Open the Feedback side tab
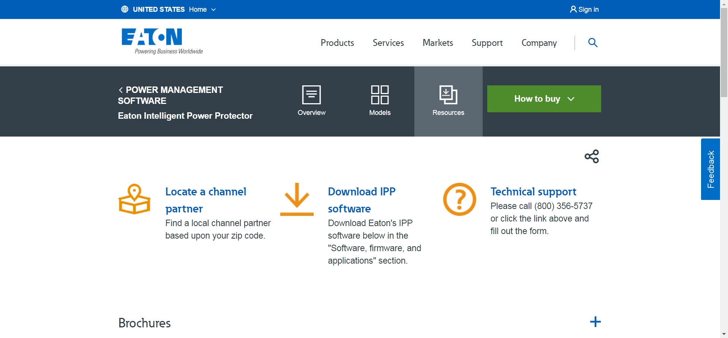728x338 pixels. click(710, 169)
